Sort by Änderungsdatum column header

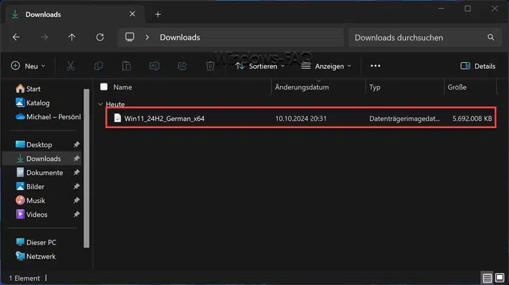[302, 87]
